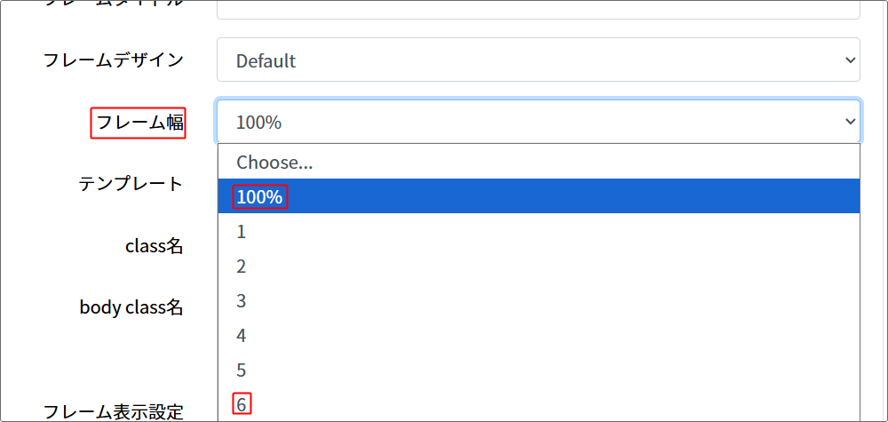The image size is (888, 422).
Task: Click the フレーム表示設定 label
Action: [114, 411]
